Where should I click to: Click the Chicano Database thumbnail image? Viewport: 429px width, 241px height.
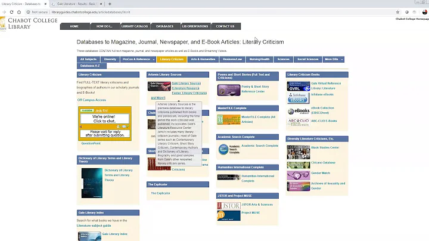tap(299, 165)
